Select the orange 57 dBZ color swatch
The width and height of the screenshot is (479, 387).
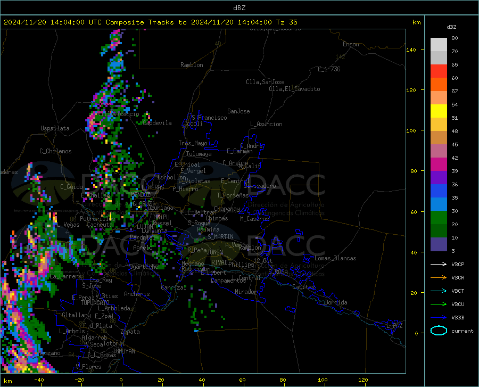[439, 85]
